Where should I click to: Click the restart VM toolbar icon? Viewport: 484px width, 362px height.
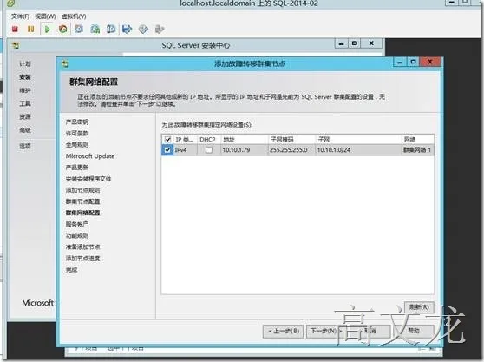63,30
